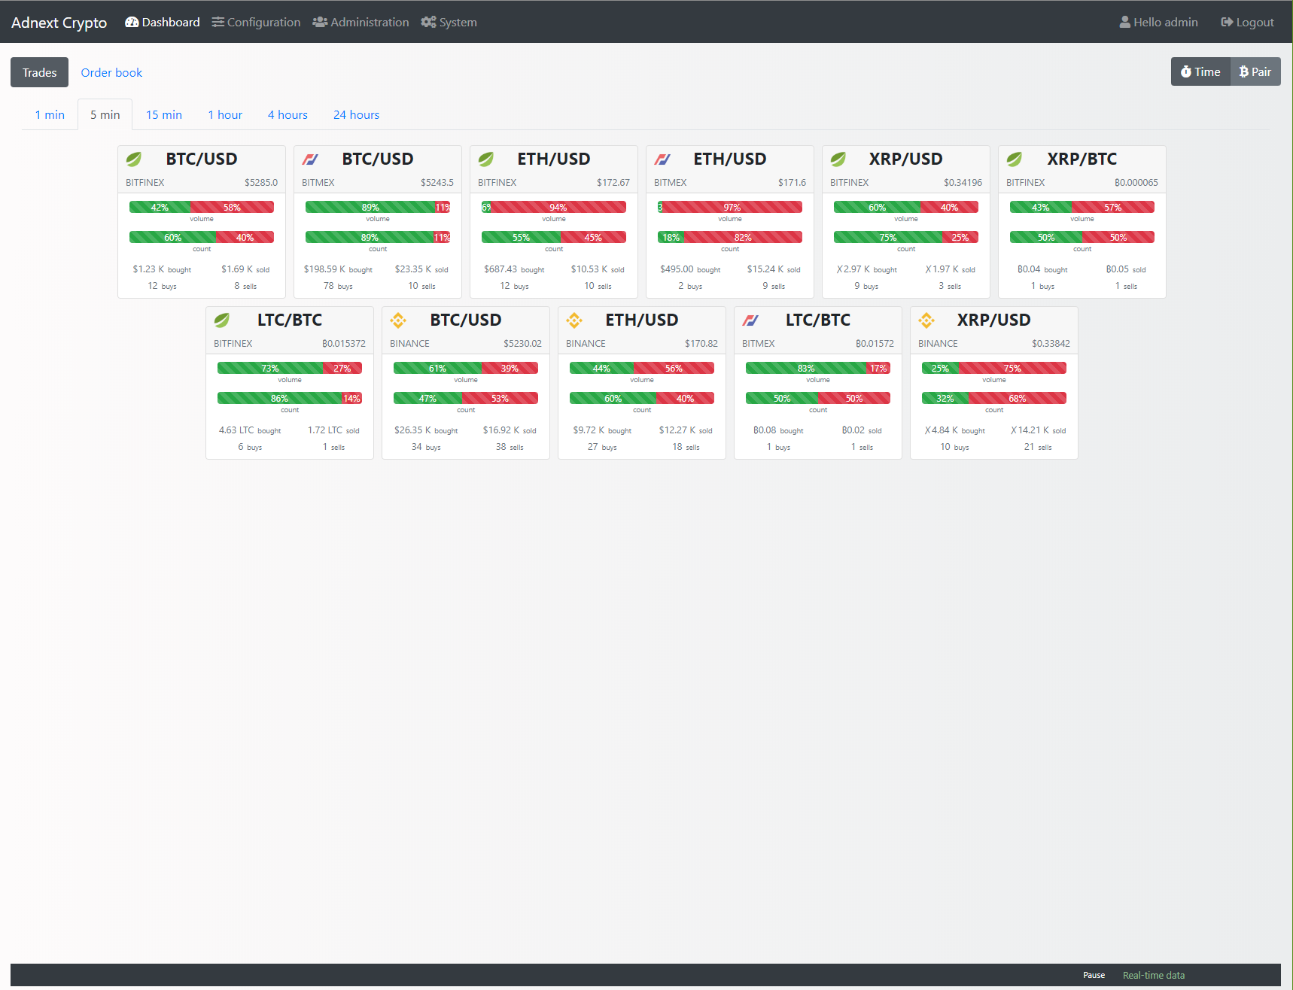The height and width of the screenshot is (990, 1293).
Task: Open the System menu
Action: [449, 23]
